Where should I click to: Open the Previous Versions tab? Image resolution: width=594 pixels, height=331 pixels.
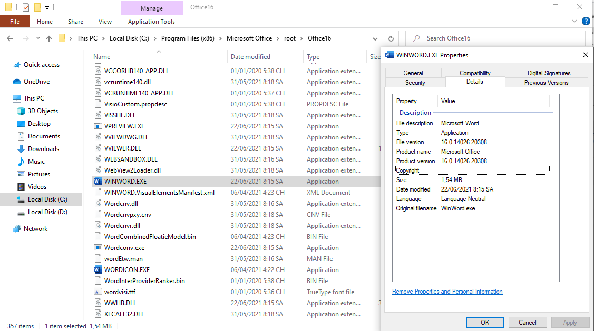(x=546, y=83)
